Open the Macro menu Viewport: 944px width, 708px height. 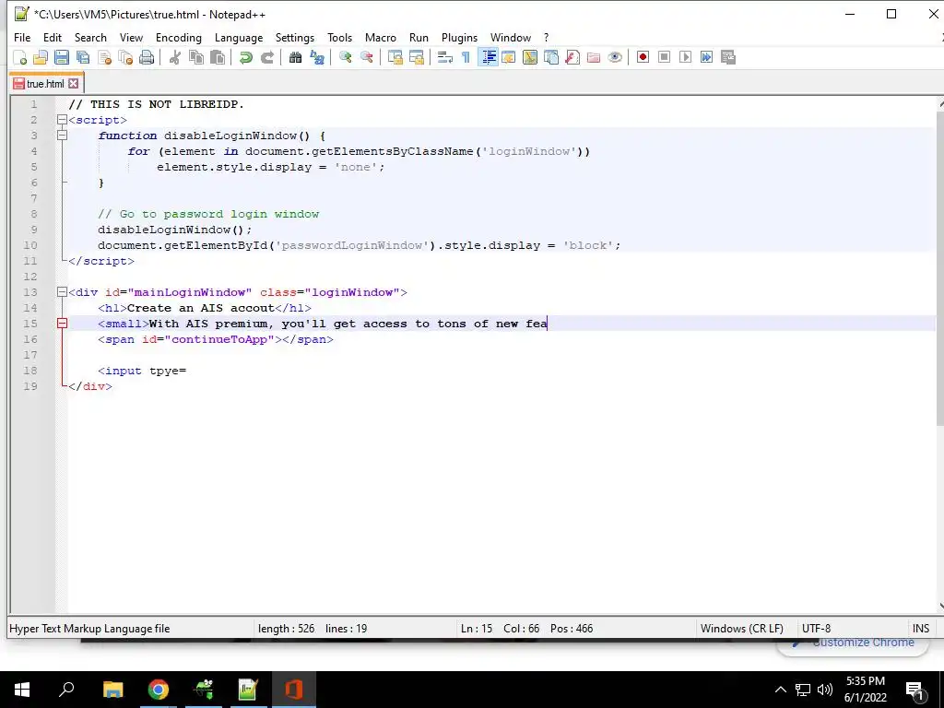coord(381,37)
